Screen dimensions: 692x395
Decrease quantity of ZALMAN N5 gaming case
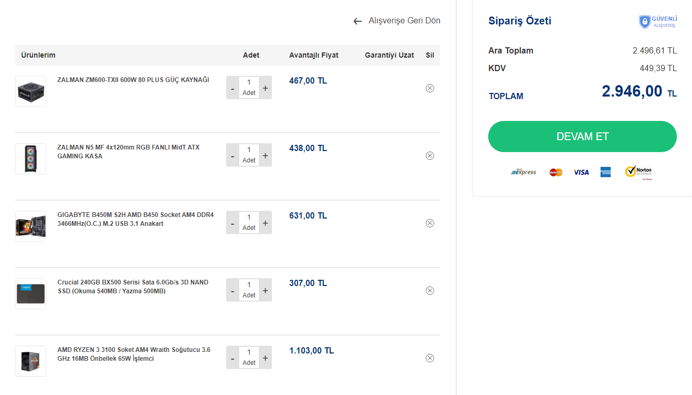click(232, 156)
